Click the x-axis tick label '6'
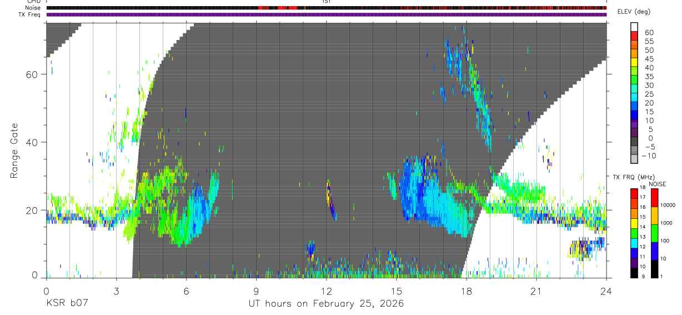The width and height of the screenshot is (682, 315). [186, 291]
